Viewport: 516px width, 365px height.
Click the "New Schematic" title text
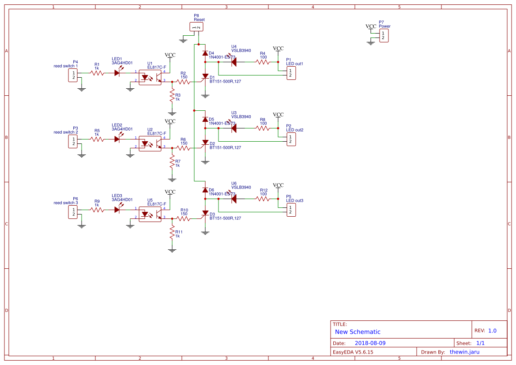[x=358, y=332]
